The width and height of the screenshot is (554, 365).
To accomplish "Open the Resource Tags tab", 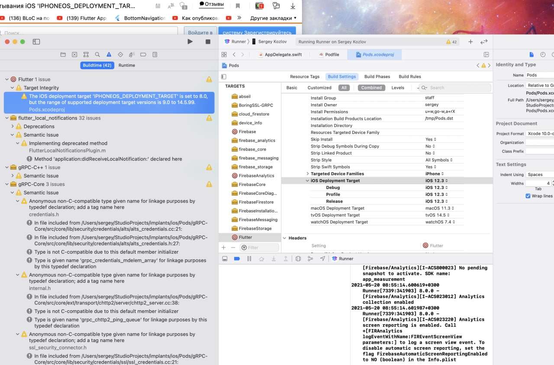I will [x=305, y=77].
